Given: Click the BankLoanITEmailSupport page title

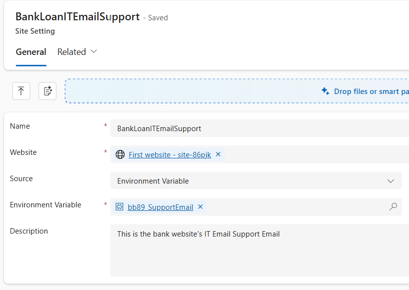Looking at the screenshot, I should pos(78,17).
